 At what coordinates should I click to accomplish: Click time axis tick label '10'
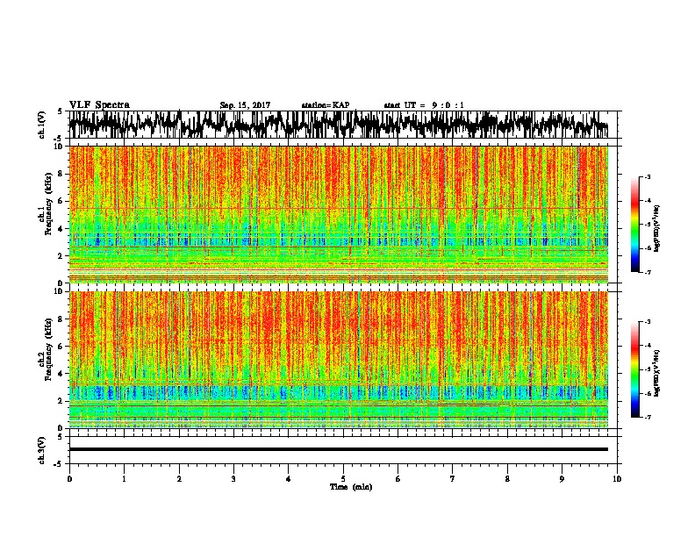click(617, 479)
